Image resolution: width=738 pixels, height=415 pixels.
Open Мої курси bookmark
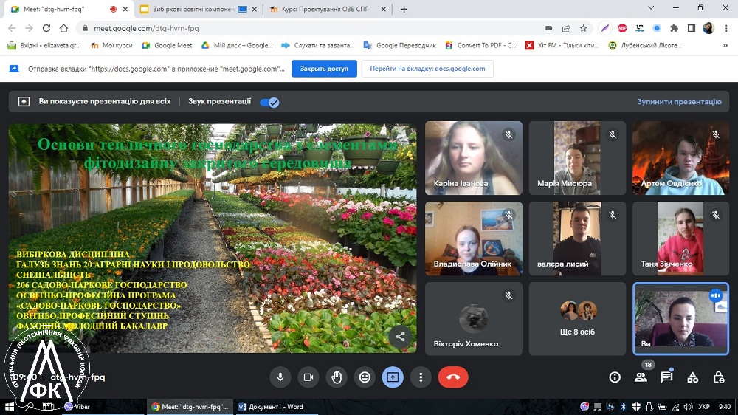[111, 45]
